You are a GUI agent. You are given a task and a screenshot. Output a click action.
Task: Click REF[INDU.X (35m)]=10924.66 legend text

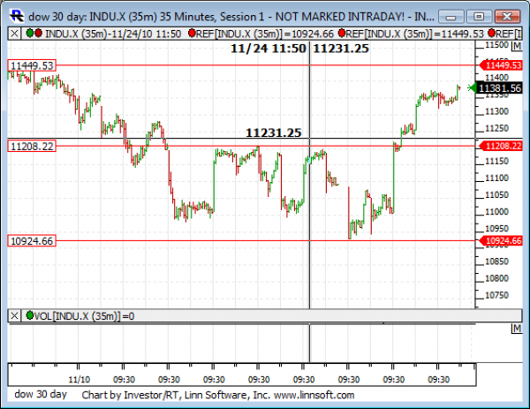[x=265, y=34]
